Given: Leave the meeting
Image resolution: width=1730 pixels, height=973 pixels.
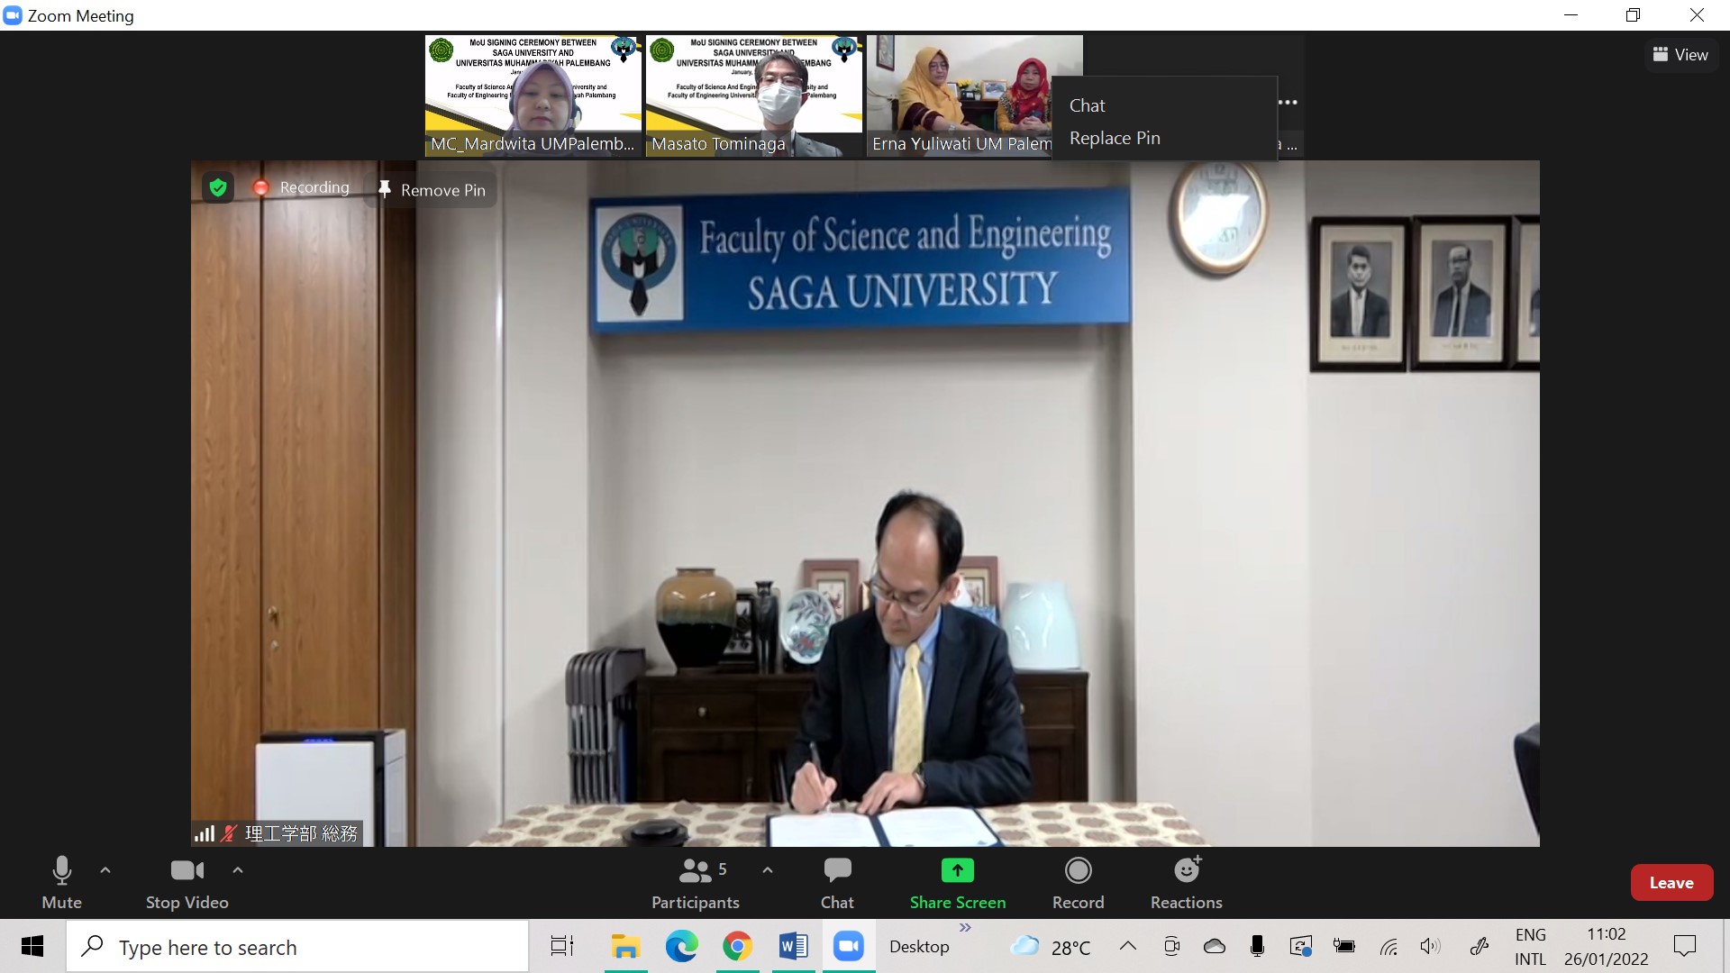Looking at the screenshot, I should pos(1671,883).
